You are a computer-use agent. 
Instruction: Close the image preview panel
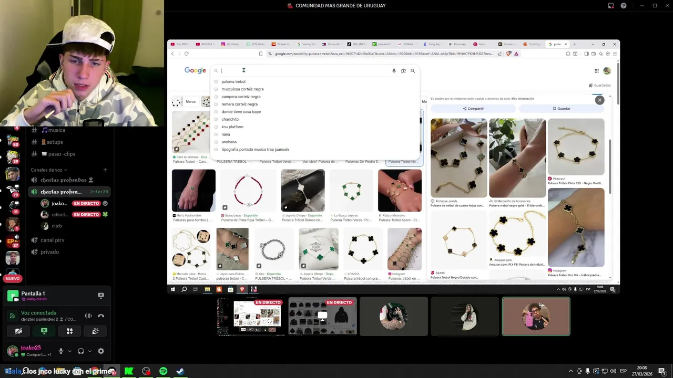click(x=599, y=100)
